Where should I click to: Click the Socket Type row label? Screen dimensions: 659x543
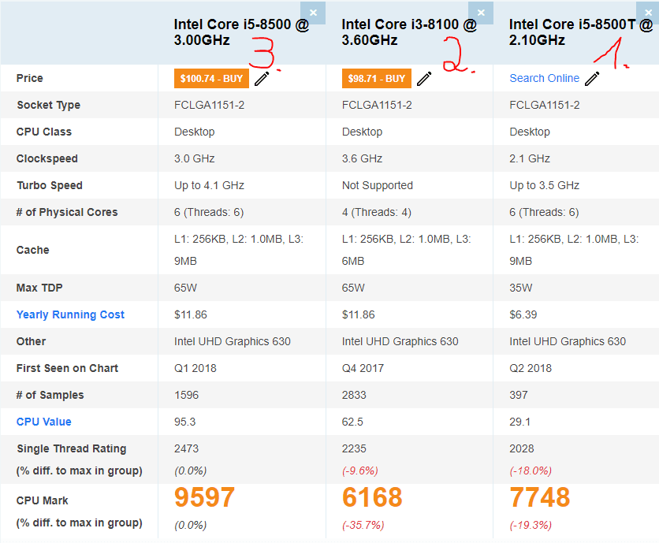click(48, 105)
